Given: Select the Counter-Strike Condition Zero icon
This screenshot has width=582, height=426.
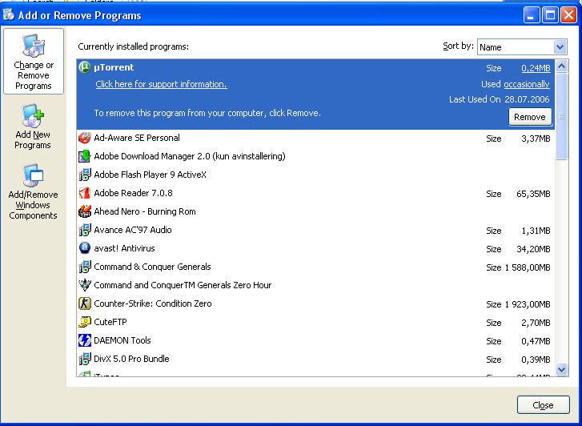Looking at the screenshot, I should pos(85,303).
